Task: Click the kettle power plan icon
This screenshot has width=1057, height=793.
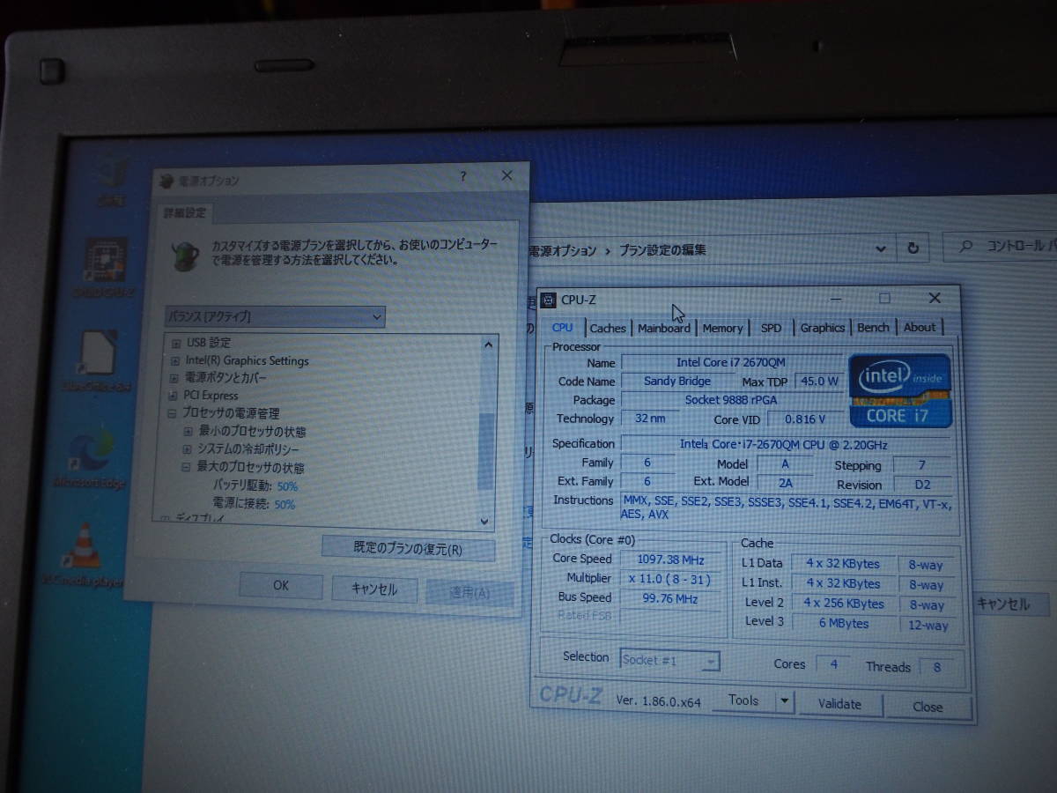Action: (x=185, y=255)
